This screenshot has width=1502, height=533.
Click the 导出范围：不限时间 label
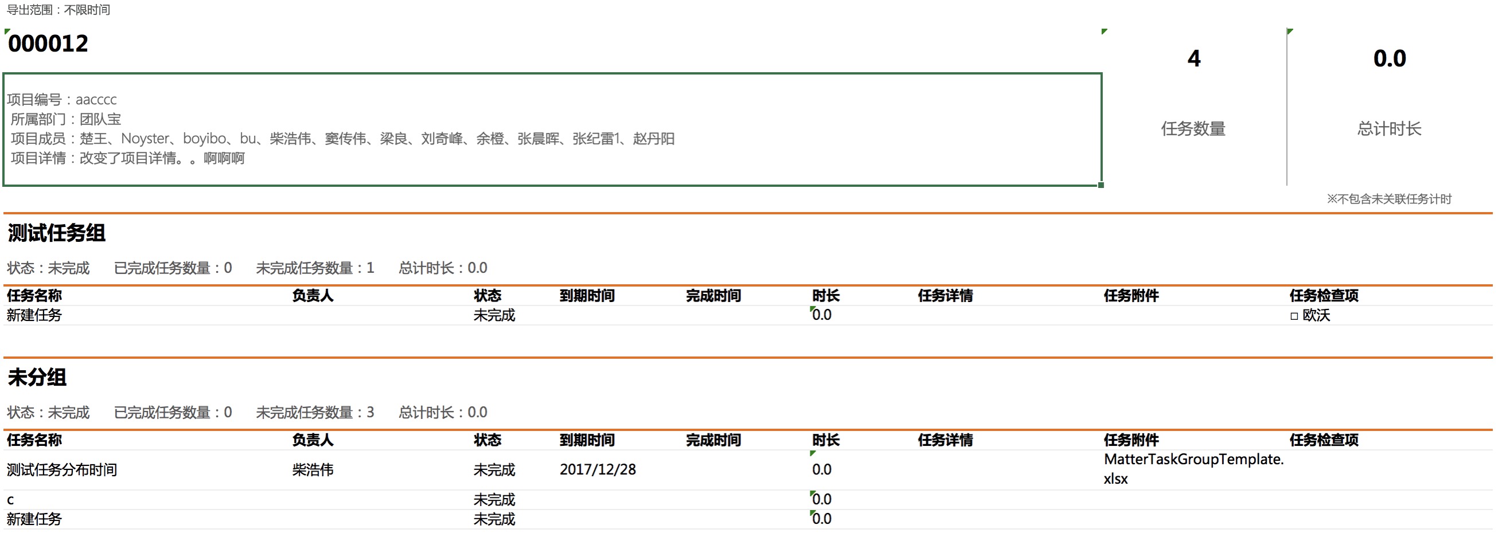click(x=57, y=10)
